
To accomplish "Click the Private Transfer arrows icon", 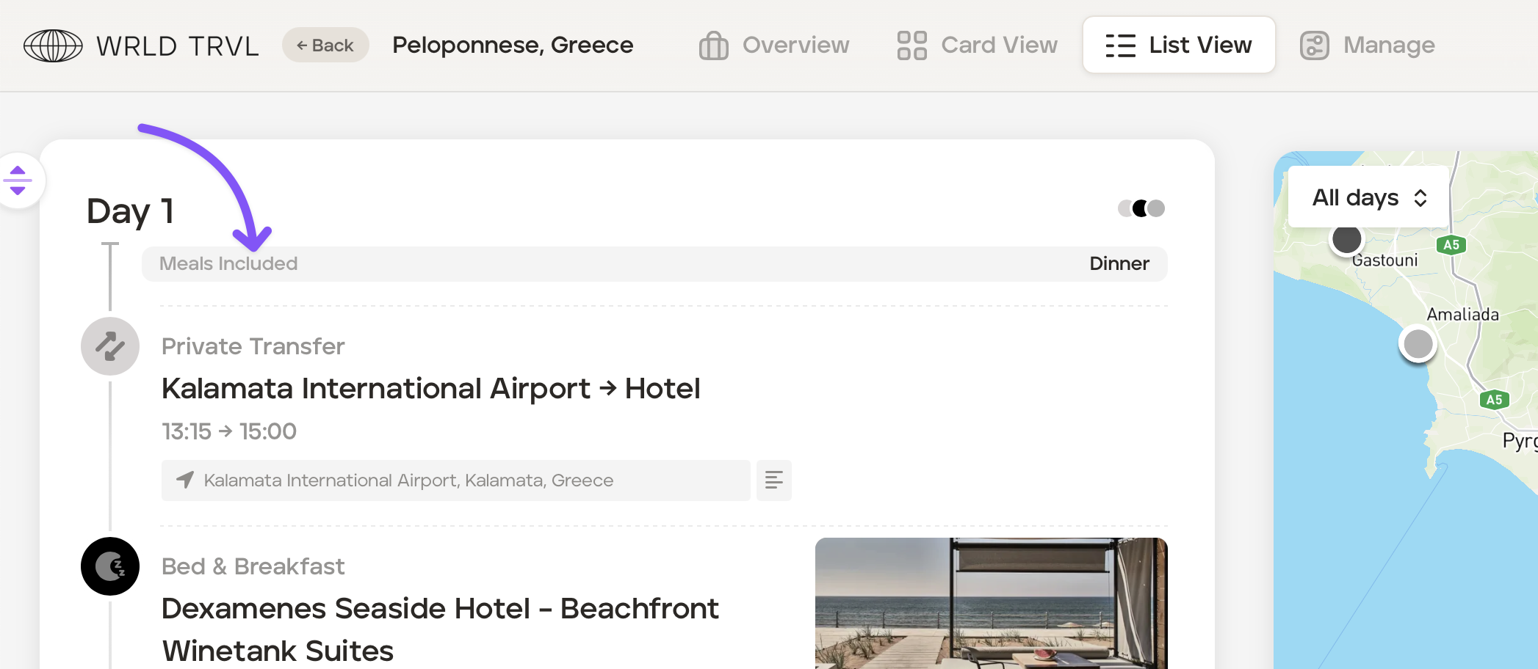I will (110, 346).
